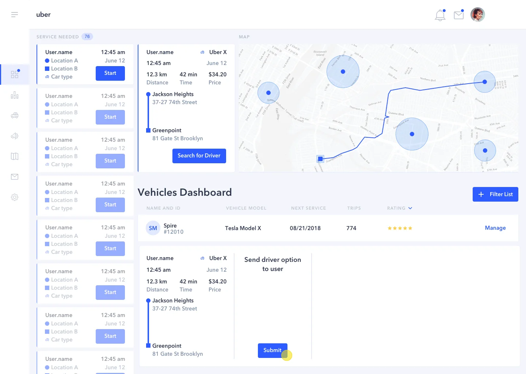Click the Spire #12010 name
526x374 pixels.
(174, 229)
